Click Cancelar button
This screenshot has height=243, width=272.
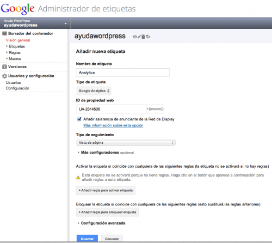click(x=112, y=239)
